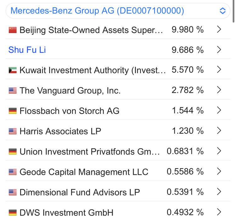
Task: Open details chevron for The Vanguard Group
Action: [x=219, y=90]
